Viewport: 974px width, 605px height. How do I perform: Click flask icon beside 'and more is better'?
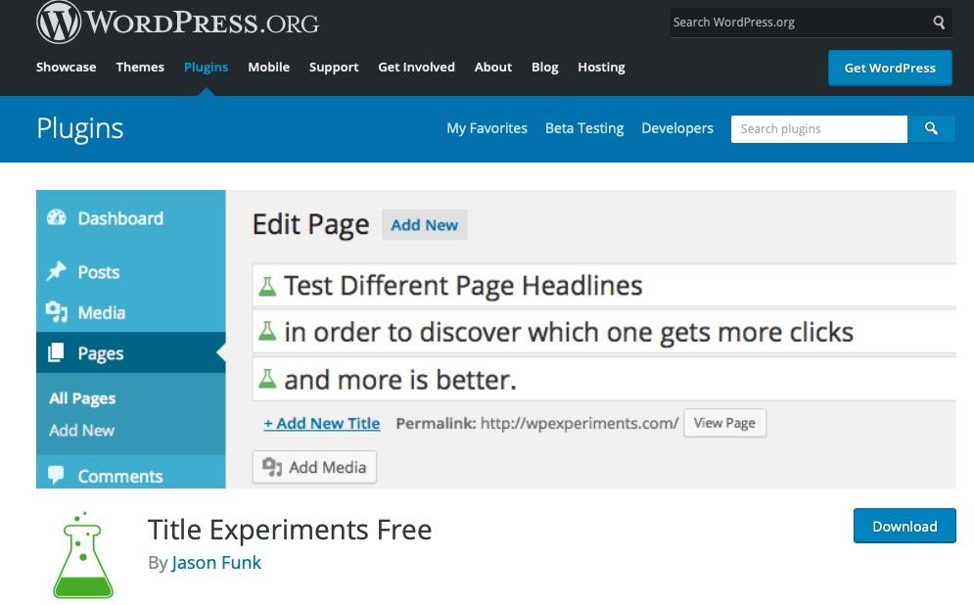point(267,378)
